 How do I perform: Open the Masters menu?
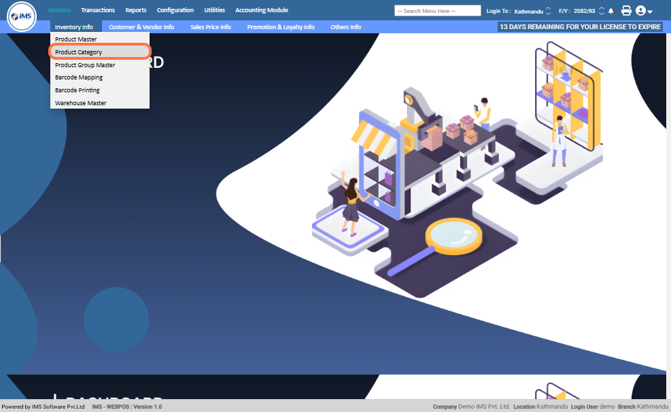[59, 10]
